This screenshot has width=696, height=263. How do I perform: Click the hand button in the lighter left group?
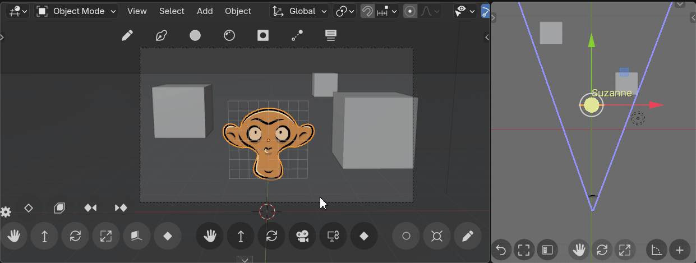tap(14, 236)
